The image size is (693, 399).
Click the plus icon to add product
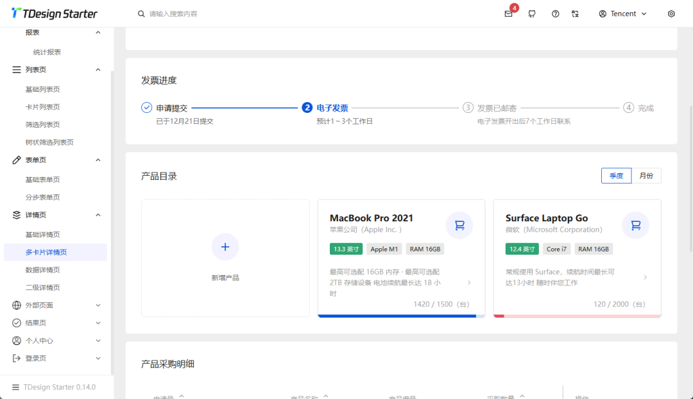[225, 247]
